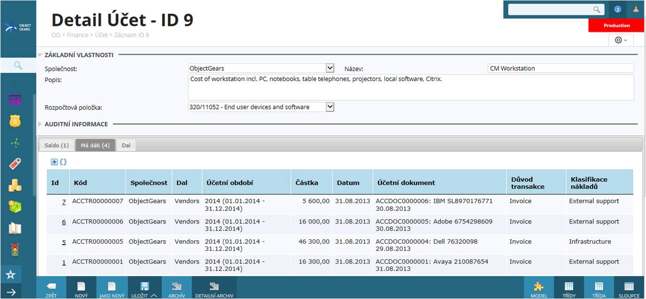
Task: Expand sidebar with the arrow icon
Action: [x=11, y=292]
